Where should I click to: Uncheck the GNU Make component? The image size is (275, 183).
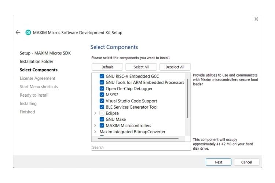click(x=102, y=119)
